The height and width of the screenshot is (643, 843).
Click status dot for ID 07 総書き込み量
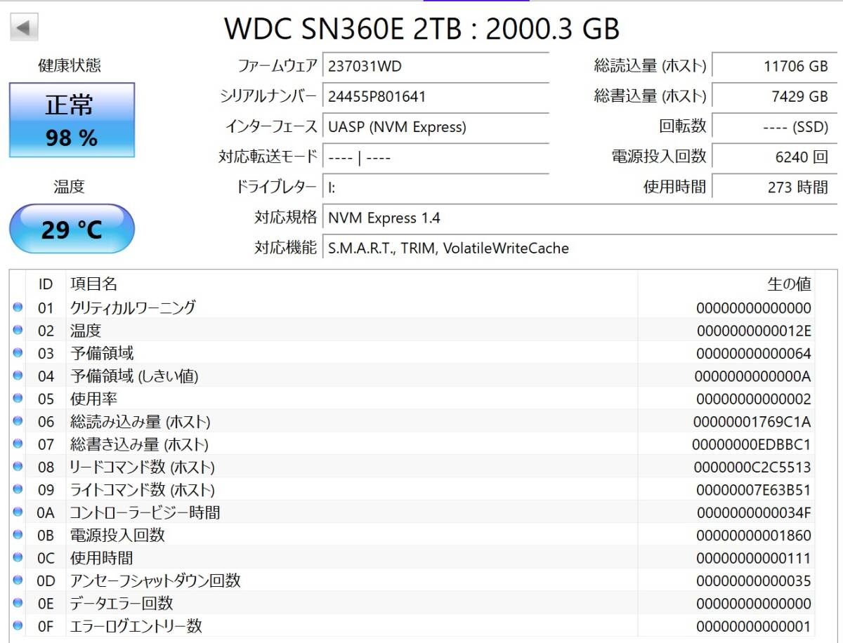18,444
